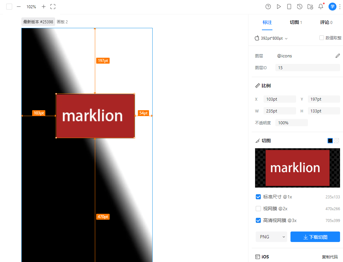Screen dimensions: 343x262
Task: Click the 下载切图 download button
Action: point(315,237)
